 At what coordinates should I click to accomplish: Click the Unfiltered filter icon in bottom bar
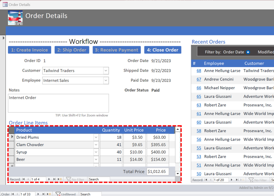pos(58,194)
